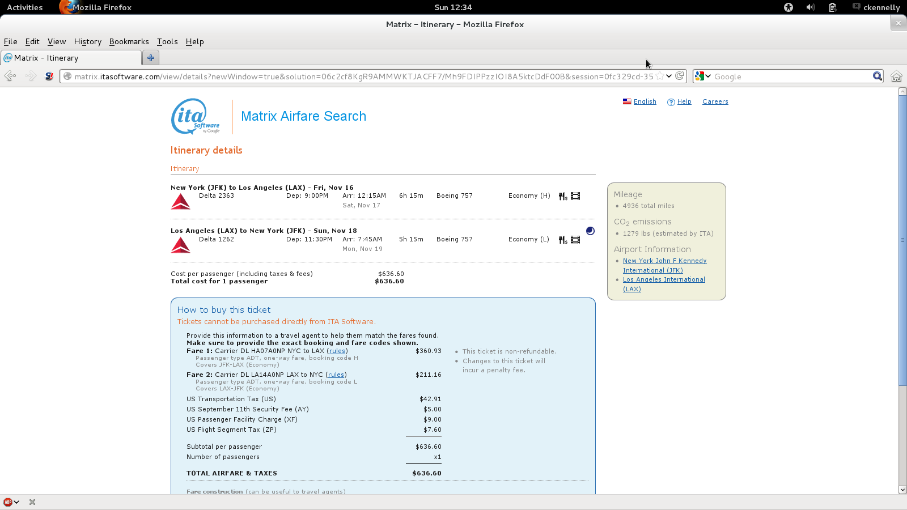This screenshot has height=510, width=907.
Task: Open the ckennelly user menu
Action: (x=876, y=7)
